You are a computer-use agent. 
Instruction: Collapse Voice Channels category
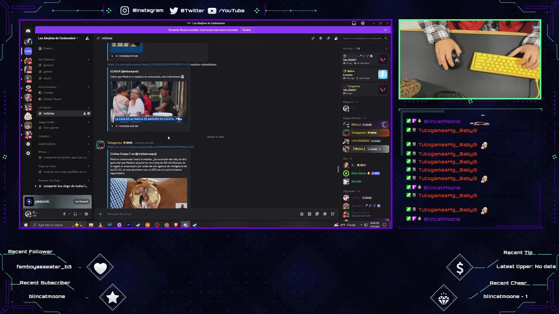pyautogui.click(x=49, y=87)
